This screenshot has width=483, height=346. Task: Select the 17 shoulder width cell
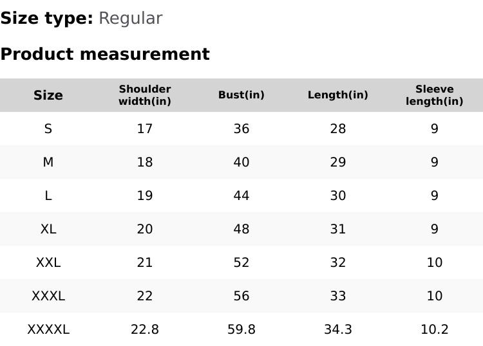coord(145,129)
